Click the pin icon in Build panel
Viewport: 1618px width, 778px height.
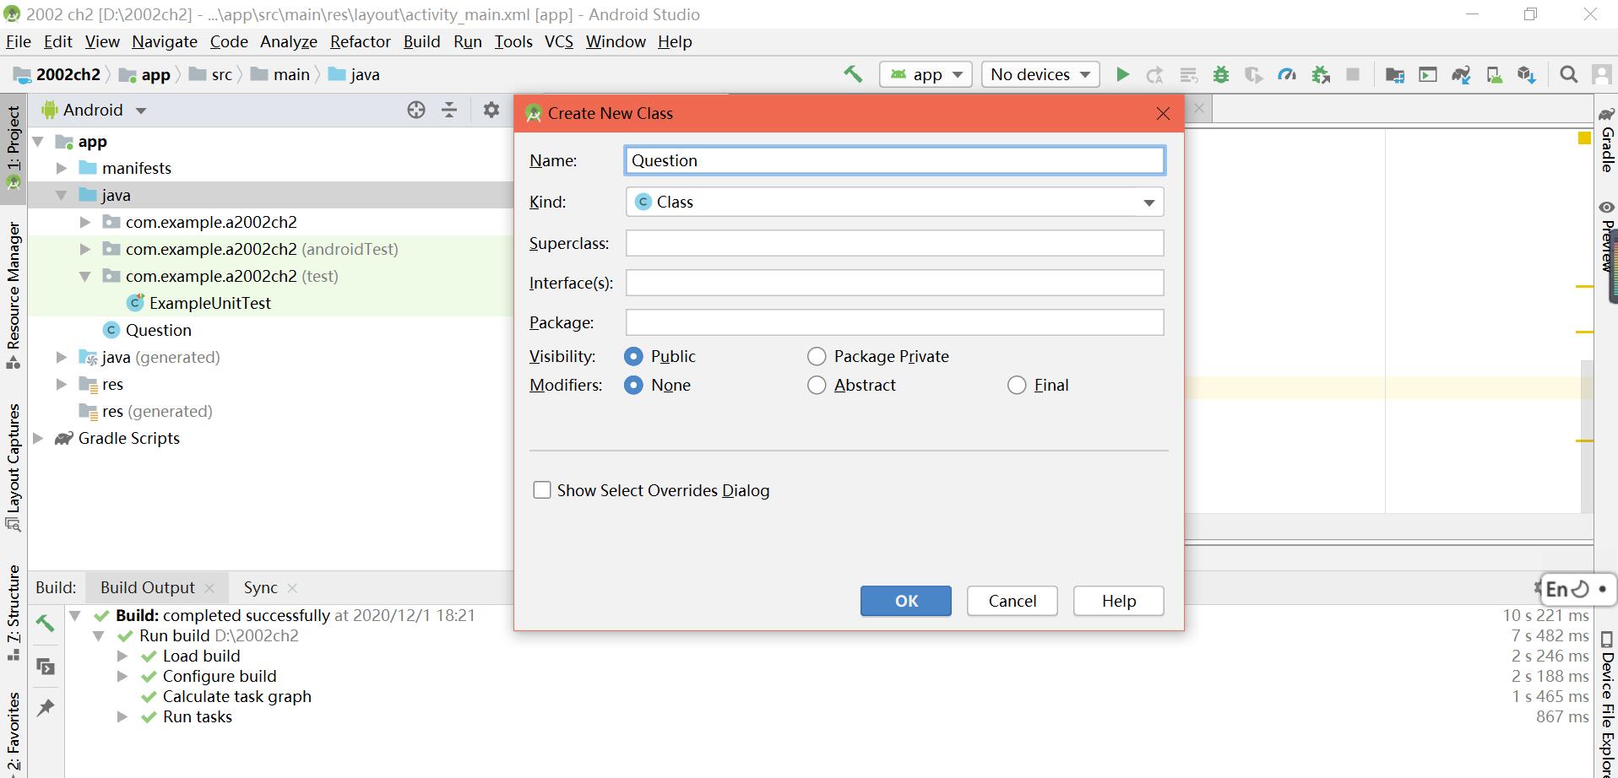(46, 707)
